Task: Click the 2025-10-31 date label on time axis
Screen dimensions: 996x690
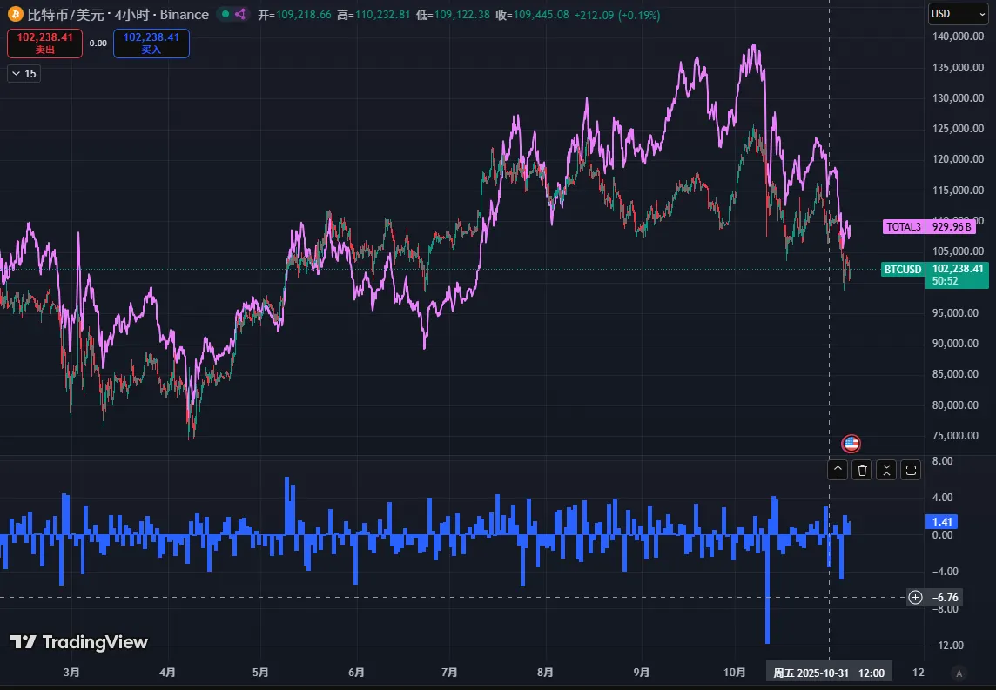Action: coord(811,673)
